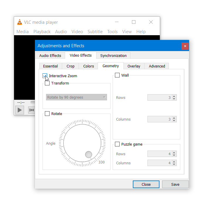Click the previous track button
Image resolution: width=202 pixels, height=206 pixels.
point(32,110)
